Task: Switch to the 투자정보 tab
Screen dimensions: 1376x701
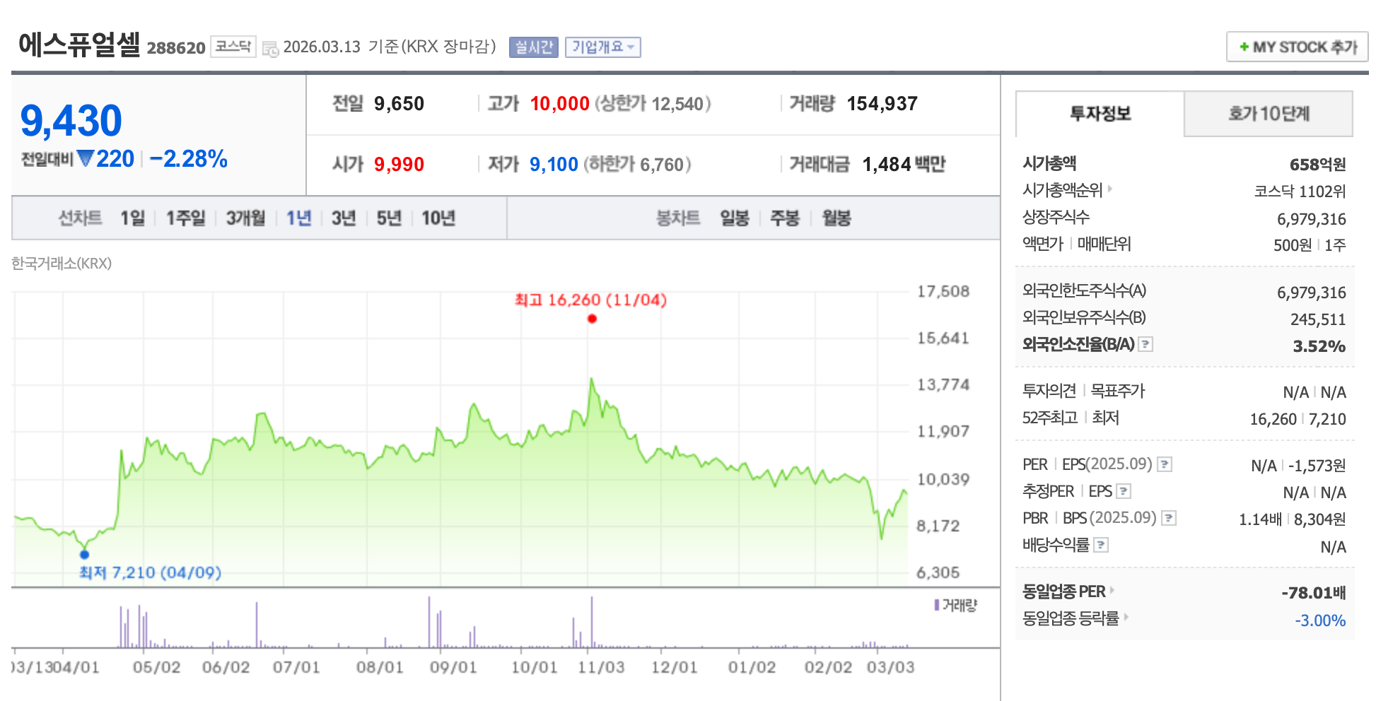Action: 1100,114
